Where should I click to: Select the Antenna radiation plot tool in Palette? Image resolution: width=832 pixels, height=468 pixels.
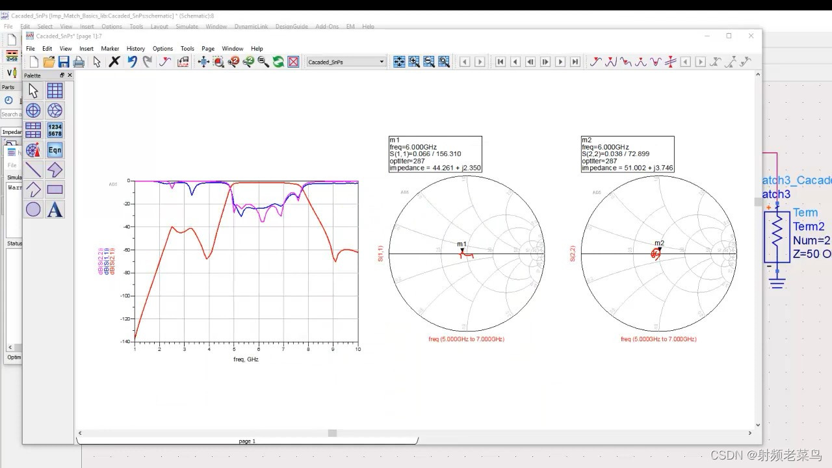coord(33,150)
